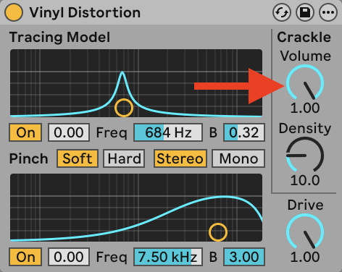This screenshot has height=272, width=342.
Task: Click the Pinch drive value 0.00
Action: (x=69, y=257)
